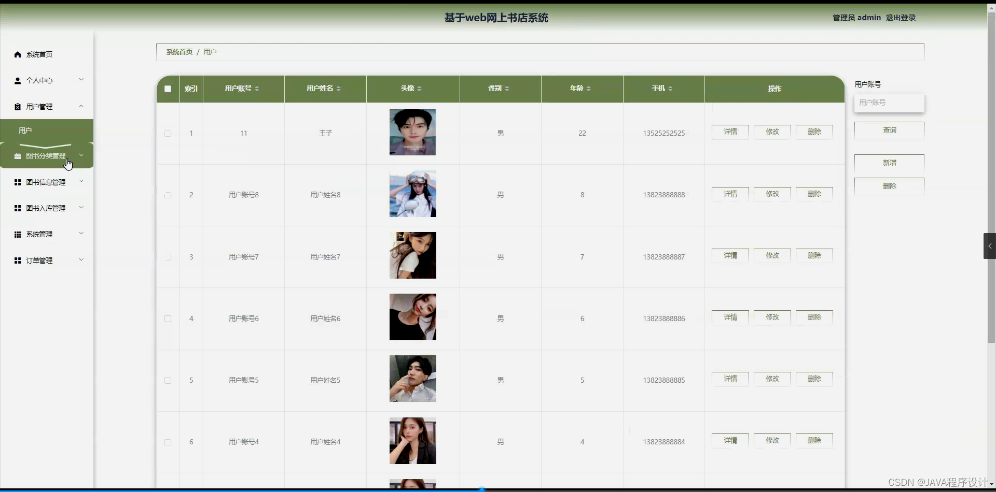Expand the 图书入库管理 chevron

tap(81, 208)
